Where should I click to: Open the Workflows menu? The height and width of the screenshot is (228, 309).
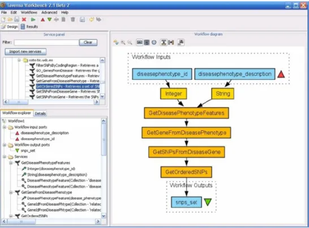pyautogui.click(x=29, y=12)
